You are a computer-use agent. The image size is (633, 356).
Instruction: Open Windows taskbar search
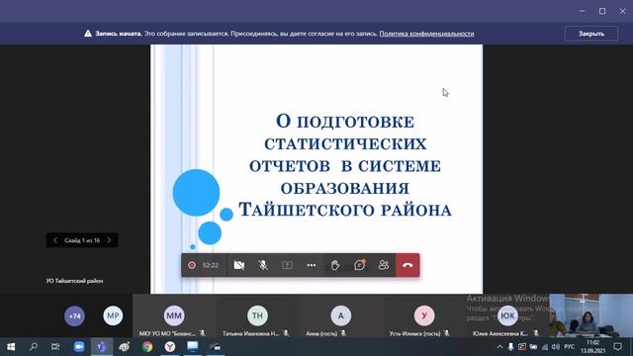(x=34, y=347)
